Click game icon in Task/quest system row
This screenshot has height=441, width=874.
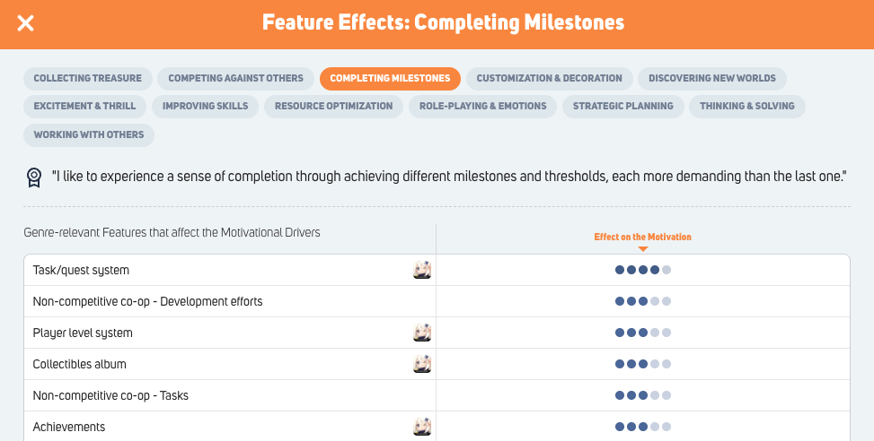pos(422,270)
